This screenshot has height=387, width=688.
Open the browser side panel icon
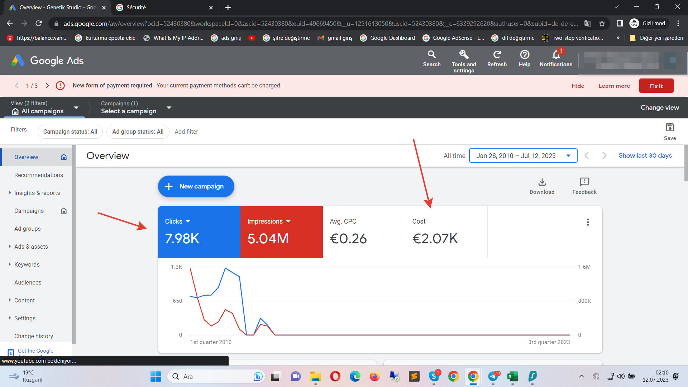(x=620, y=23)
